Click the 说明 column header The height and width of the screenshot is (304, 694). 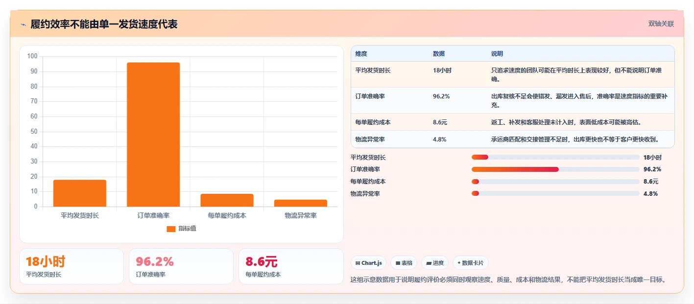coord(497,54)
